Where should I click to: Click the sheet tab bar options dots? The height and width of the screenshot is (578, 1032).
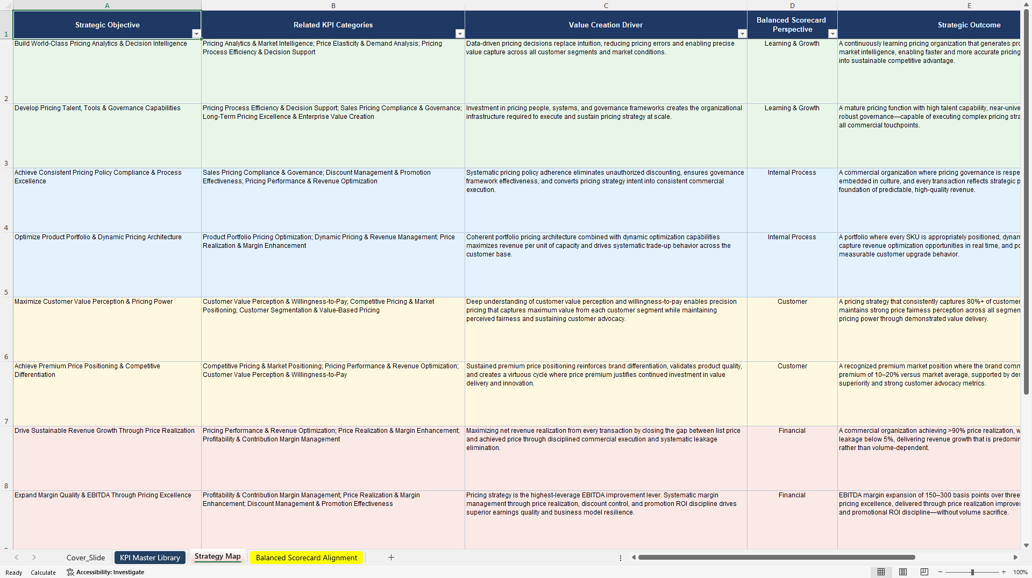[621, 558]
